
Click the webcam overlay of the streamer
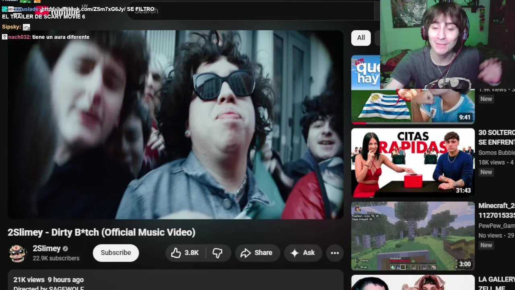[x=447, y=44]
